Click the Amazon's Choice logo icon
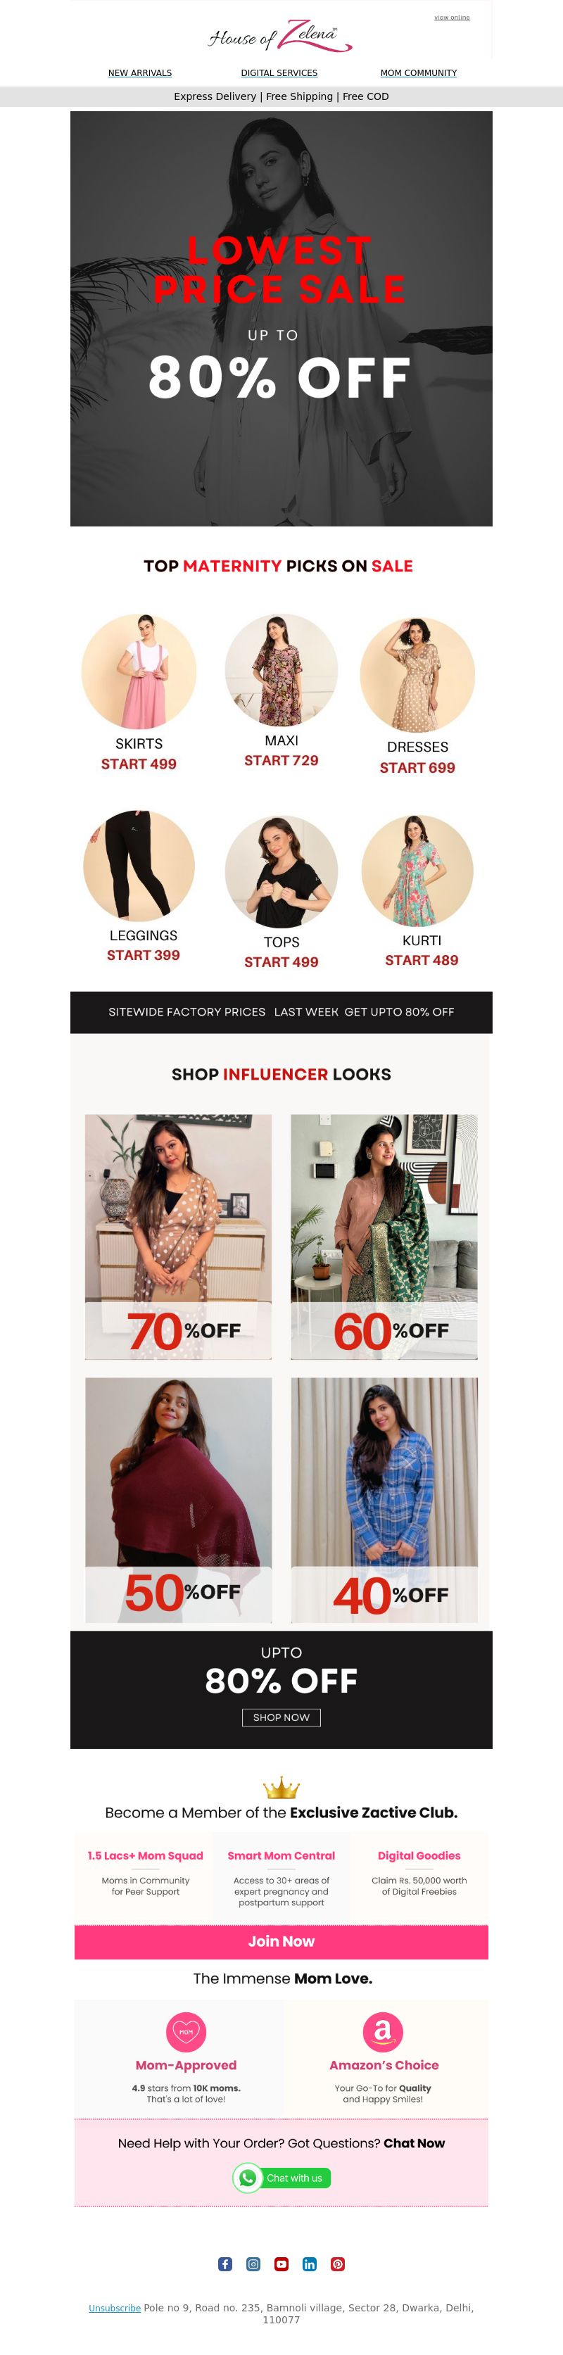The image size is (563, 2355). 383,2031
